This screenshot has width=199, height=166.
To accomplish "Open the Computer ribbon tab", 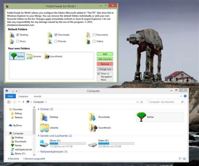I will click(x=23, y=96).
